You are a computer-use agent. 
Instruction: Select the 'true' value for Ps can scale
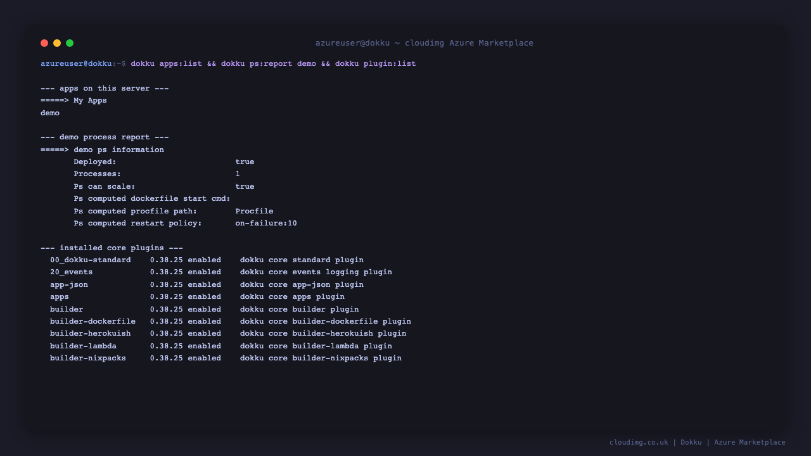pyautogui.click(x=245, y=187)
